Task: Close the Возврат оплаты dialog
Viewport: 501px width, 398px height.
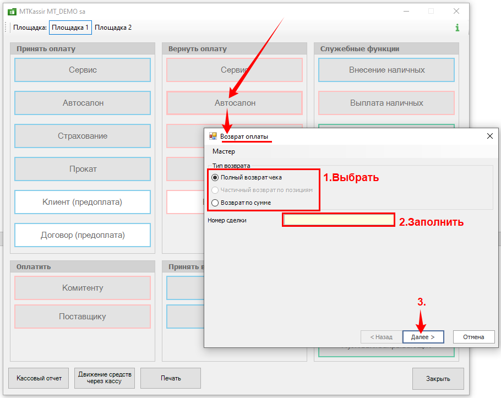Action: tap(489, 136)
